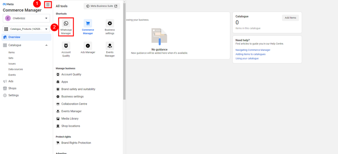Click the Settings gear icon in sidebar
The width and height of the screenshot is (338, 154).
coord(5,95)
